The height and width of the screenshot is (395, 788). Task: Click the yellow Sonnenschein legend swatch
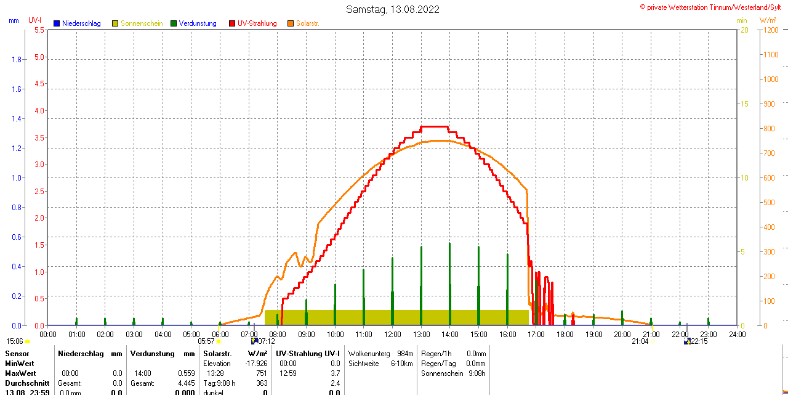click(x=115, y=23)
